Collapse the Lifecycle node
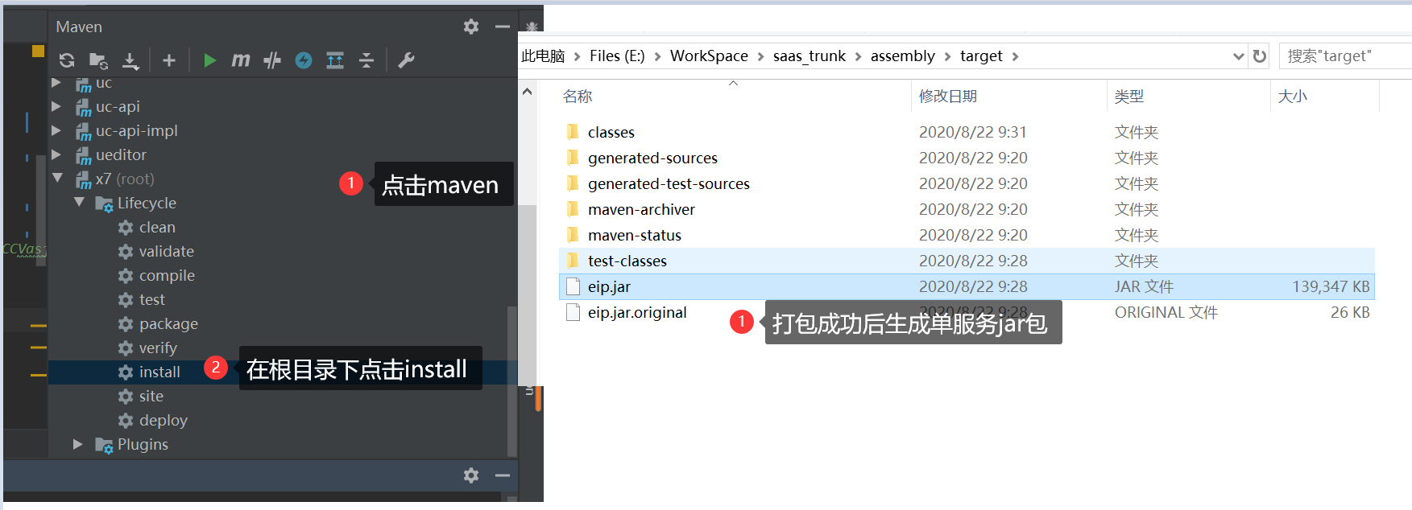This screenshot has width=1412, height=510. click(79, 203)
